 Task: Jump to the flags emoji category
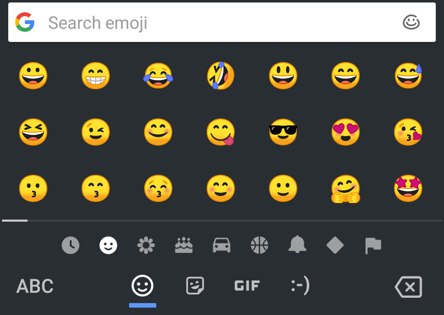[373, 246]
